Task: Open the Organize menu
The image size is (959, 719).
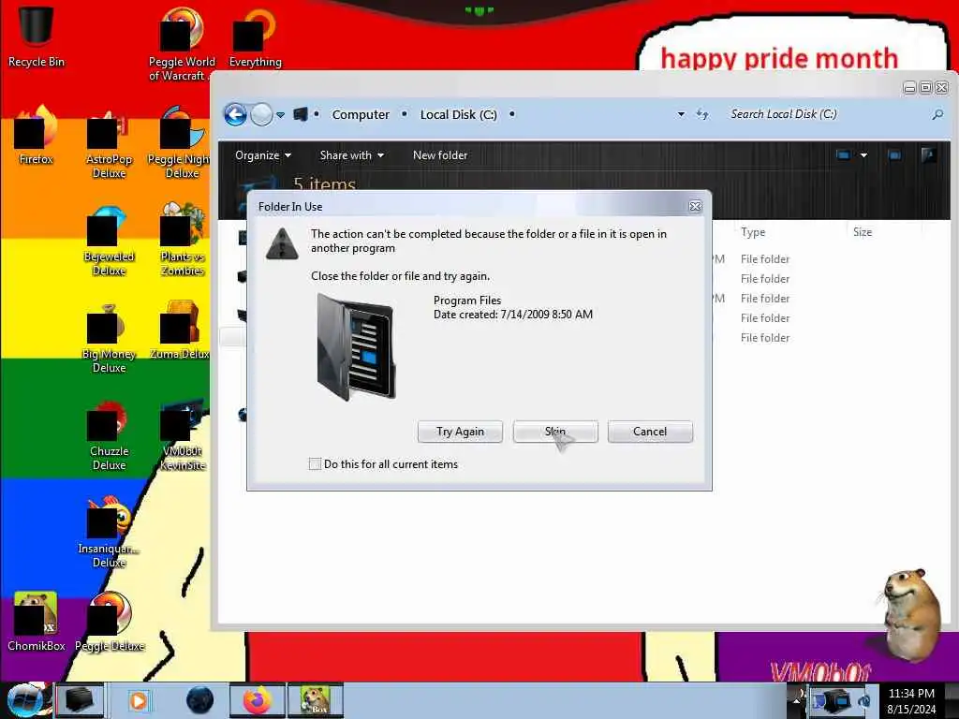Action: click(x=263, y=155)
